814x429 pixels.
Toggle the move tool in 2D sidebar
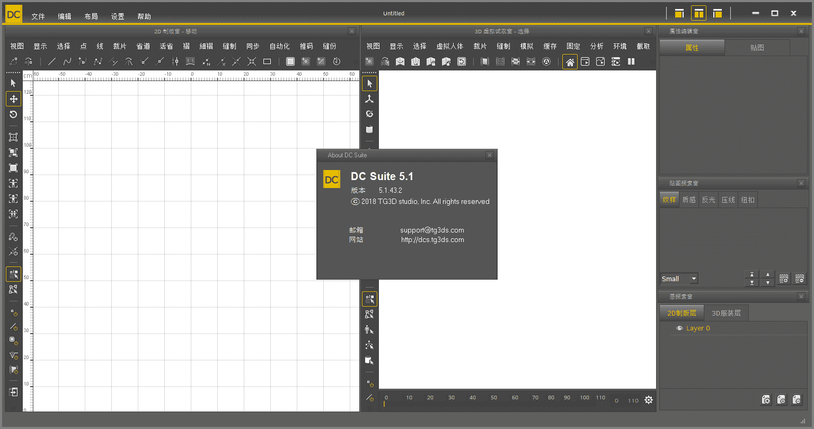click(13, 99)
